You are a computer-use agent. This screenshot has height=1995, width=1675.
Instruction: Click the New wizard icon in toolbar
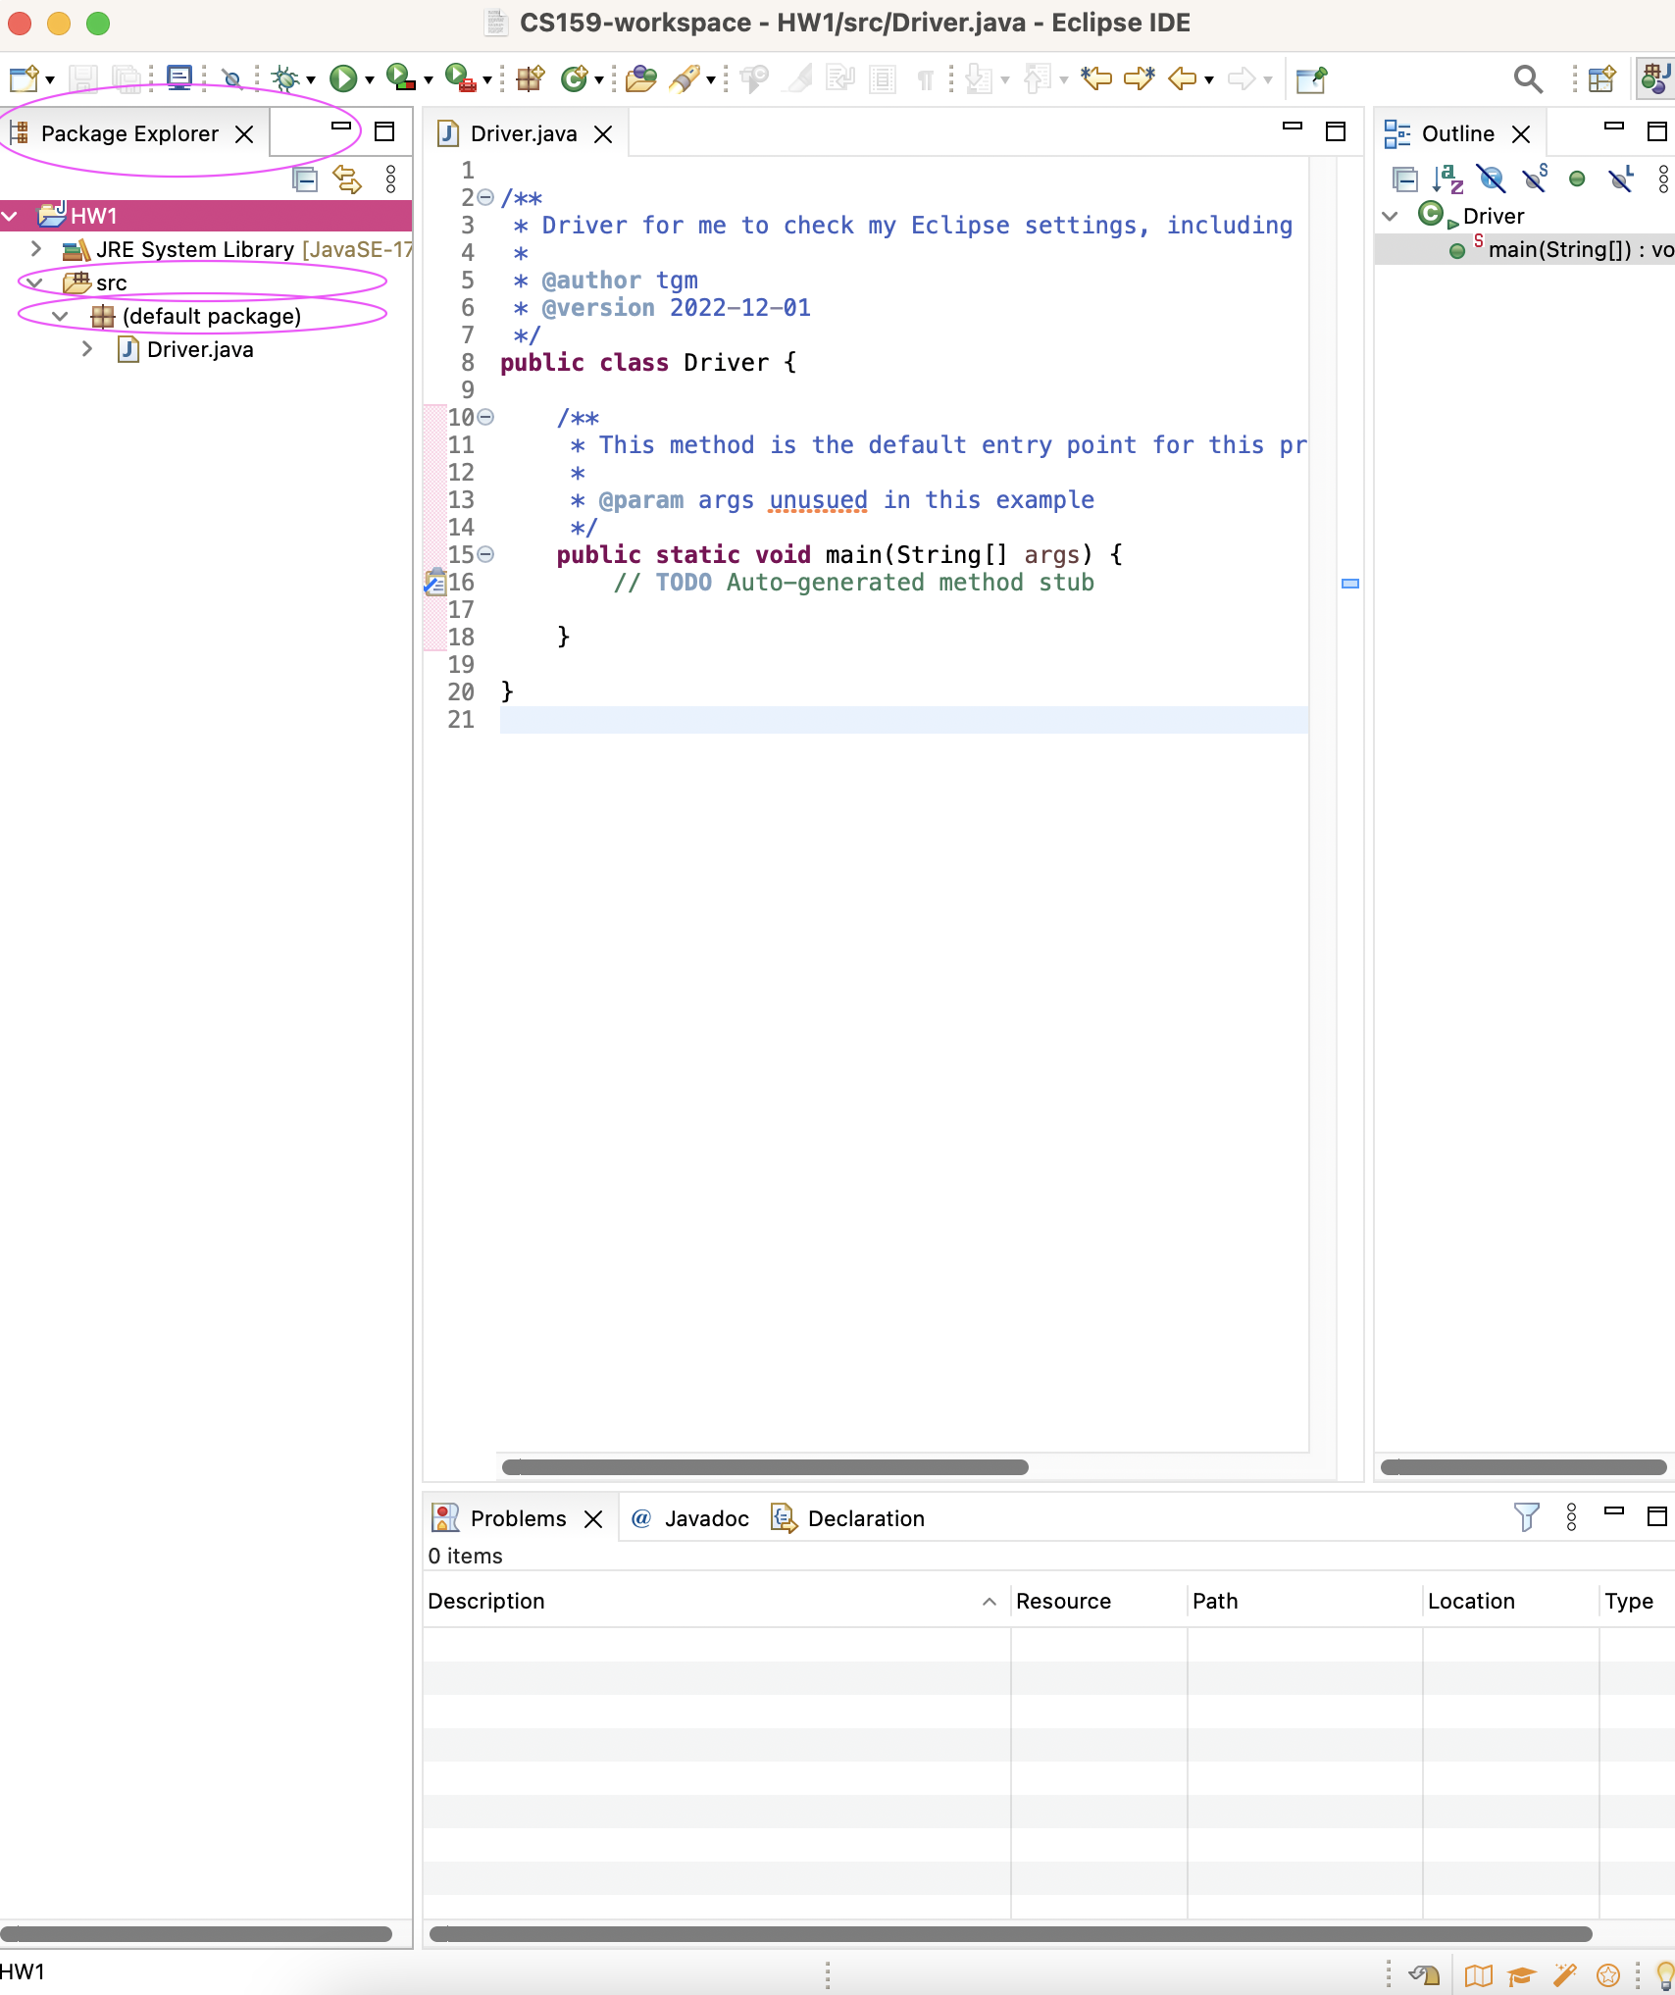coord(24,78)
